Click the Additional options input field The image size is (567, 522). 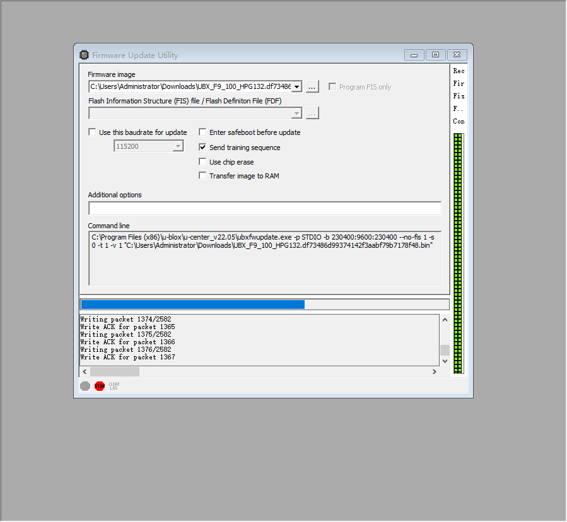click(265, 208)
